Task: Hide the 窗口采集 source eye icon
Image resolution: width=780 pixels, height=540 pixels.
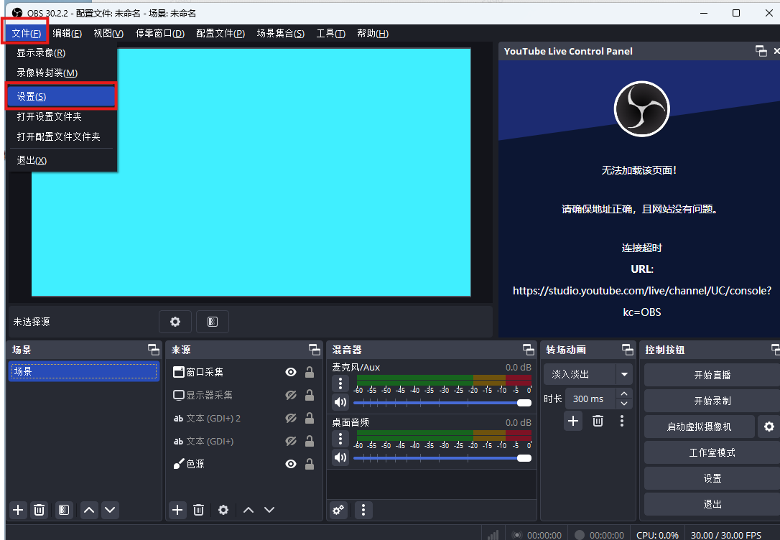Action: [x=291, y=372]
